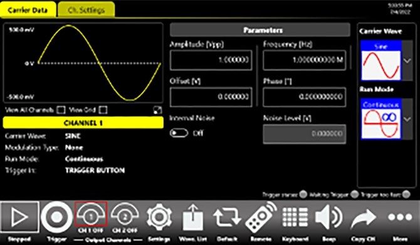Expand the Carrier Wave Sine dropdown
The width and height of the screenshot is (420, 245).
407,61
